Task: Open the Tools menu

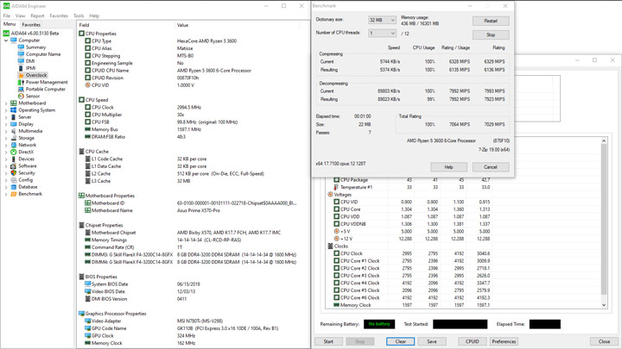Action: click(79, 16)
